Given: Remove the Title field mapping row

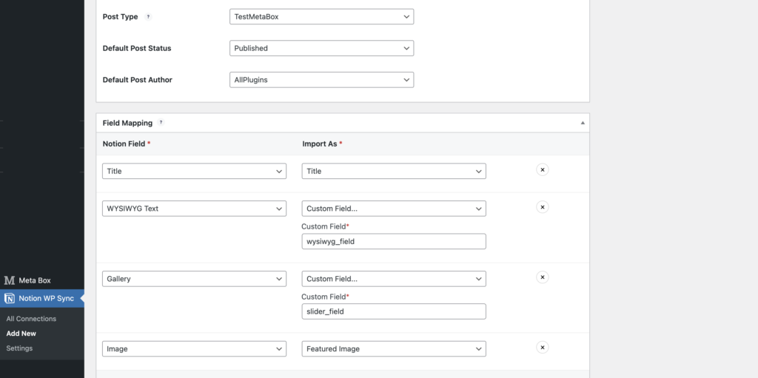Looking at the screenshot, I should (x=543, y=169).
